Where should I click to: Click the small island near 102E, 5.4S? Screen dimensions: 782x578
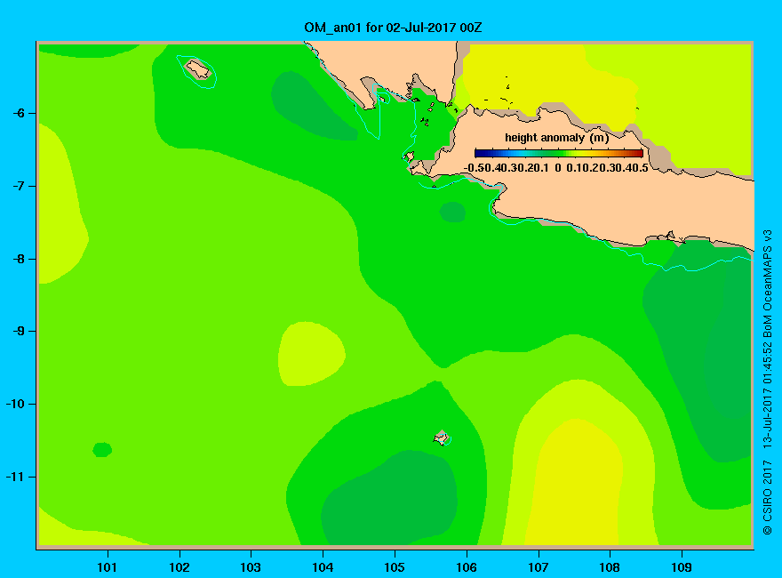[x=198, y=69]
